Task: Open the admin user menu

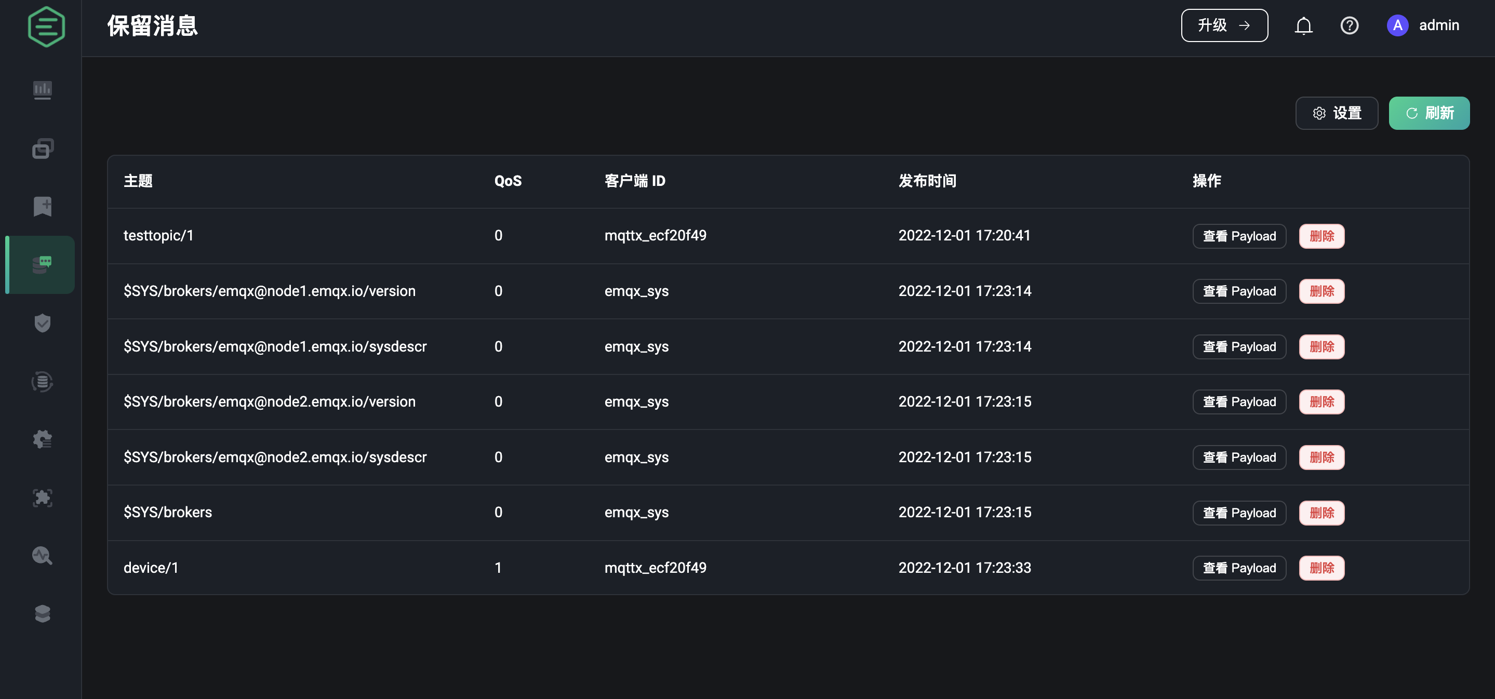Action: (x=1422, y=25)
